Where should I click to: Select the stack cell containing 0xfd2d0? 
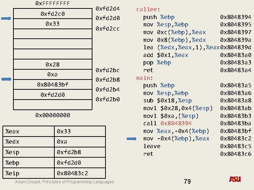click(x=53, y=95)
